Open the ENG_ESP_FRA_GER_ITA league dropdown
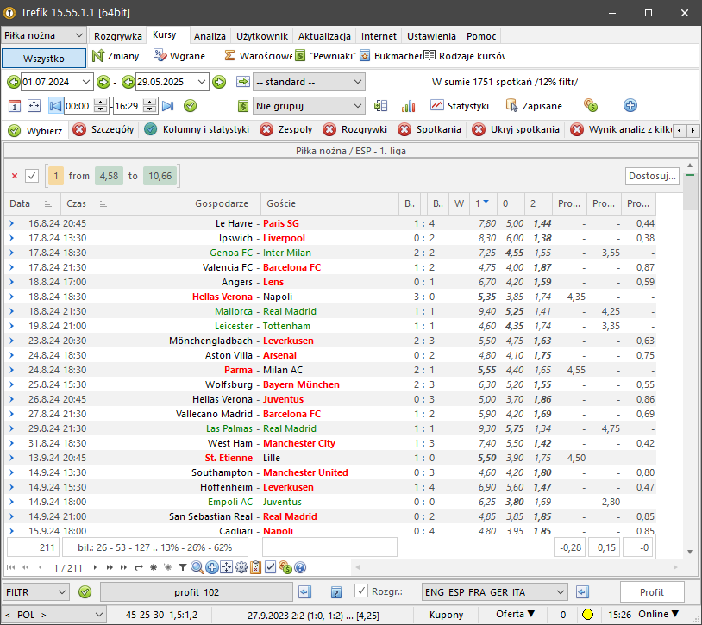This screenshot has height=625, width=702. click(495, 592)
